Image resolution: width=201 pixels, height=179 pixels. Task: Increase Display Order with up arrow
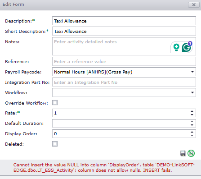(x=192, y=132)
